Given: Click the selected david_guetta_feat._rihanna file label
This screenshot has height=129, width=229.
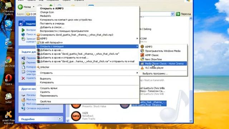Looking at the screenshot, I should pyautogui.click(x=149, y=104).
